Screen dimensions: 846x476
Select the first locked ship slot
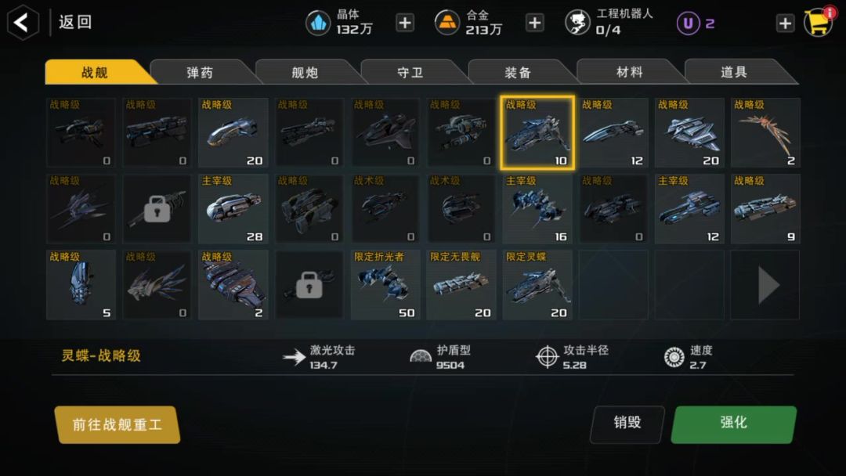pos(157,208)
